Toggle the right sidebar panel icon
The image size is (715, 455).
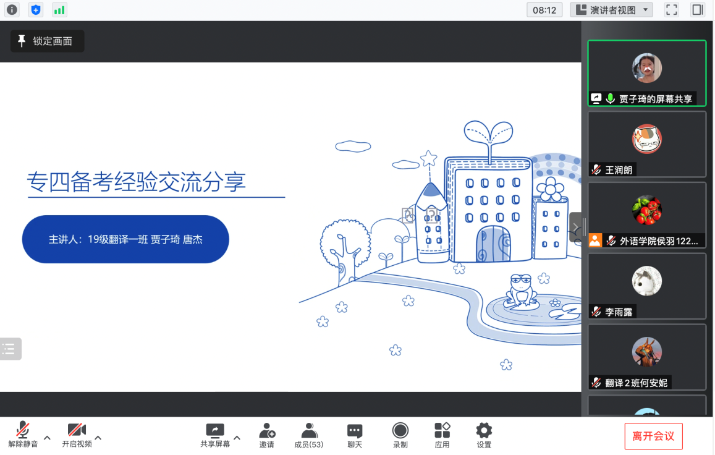coord(698,10)
